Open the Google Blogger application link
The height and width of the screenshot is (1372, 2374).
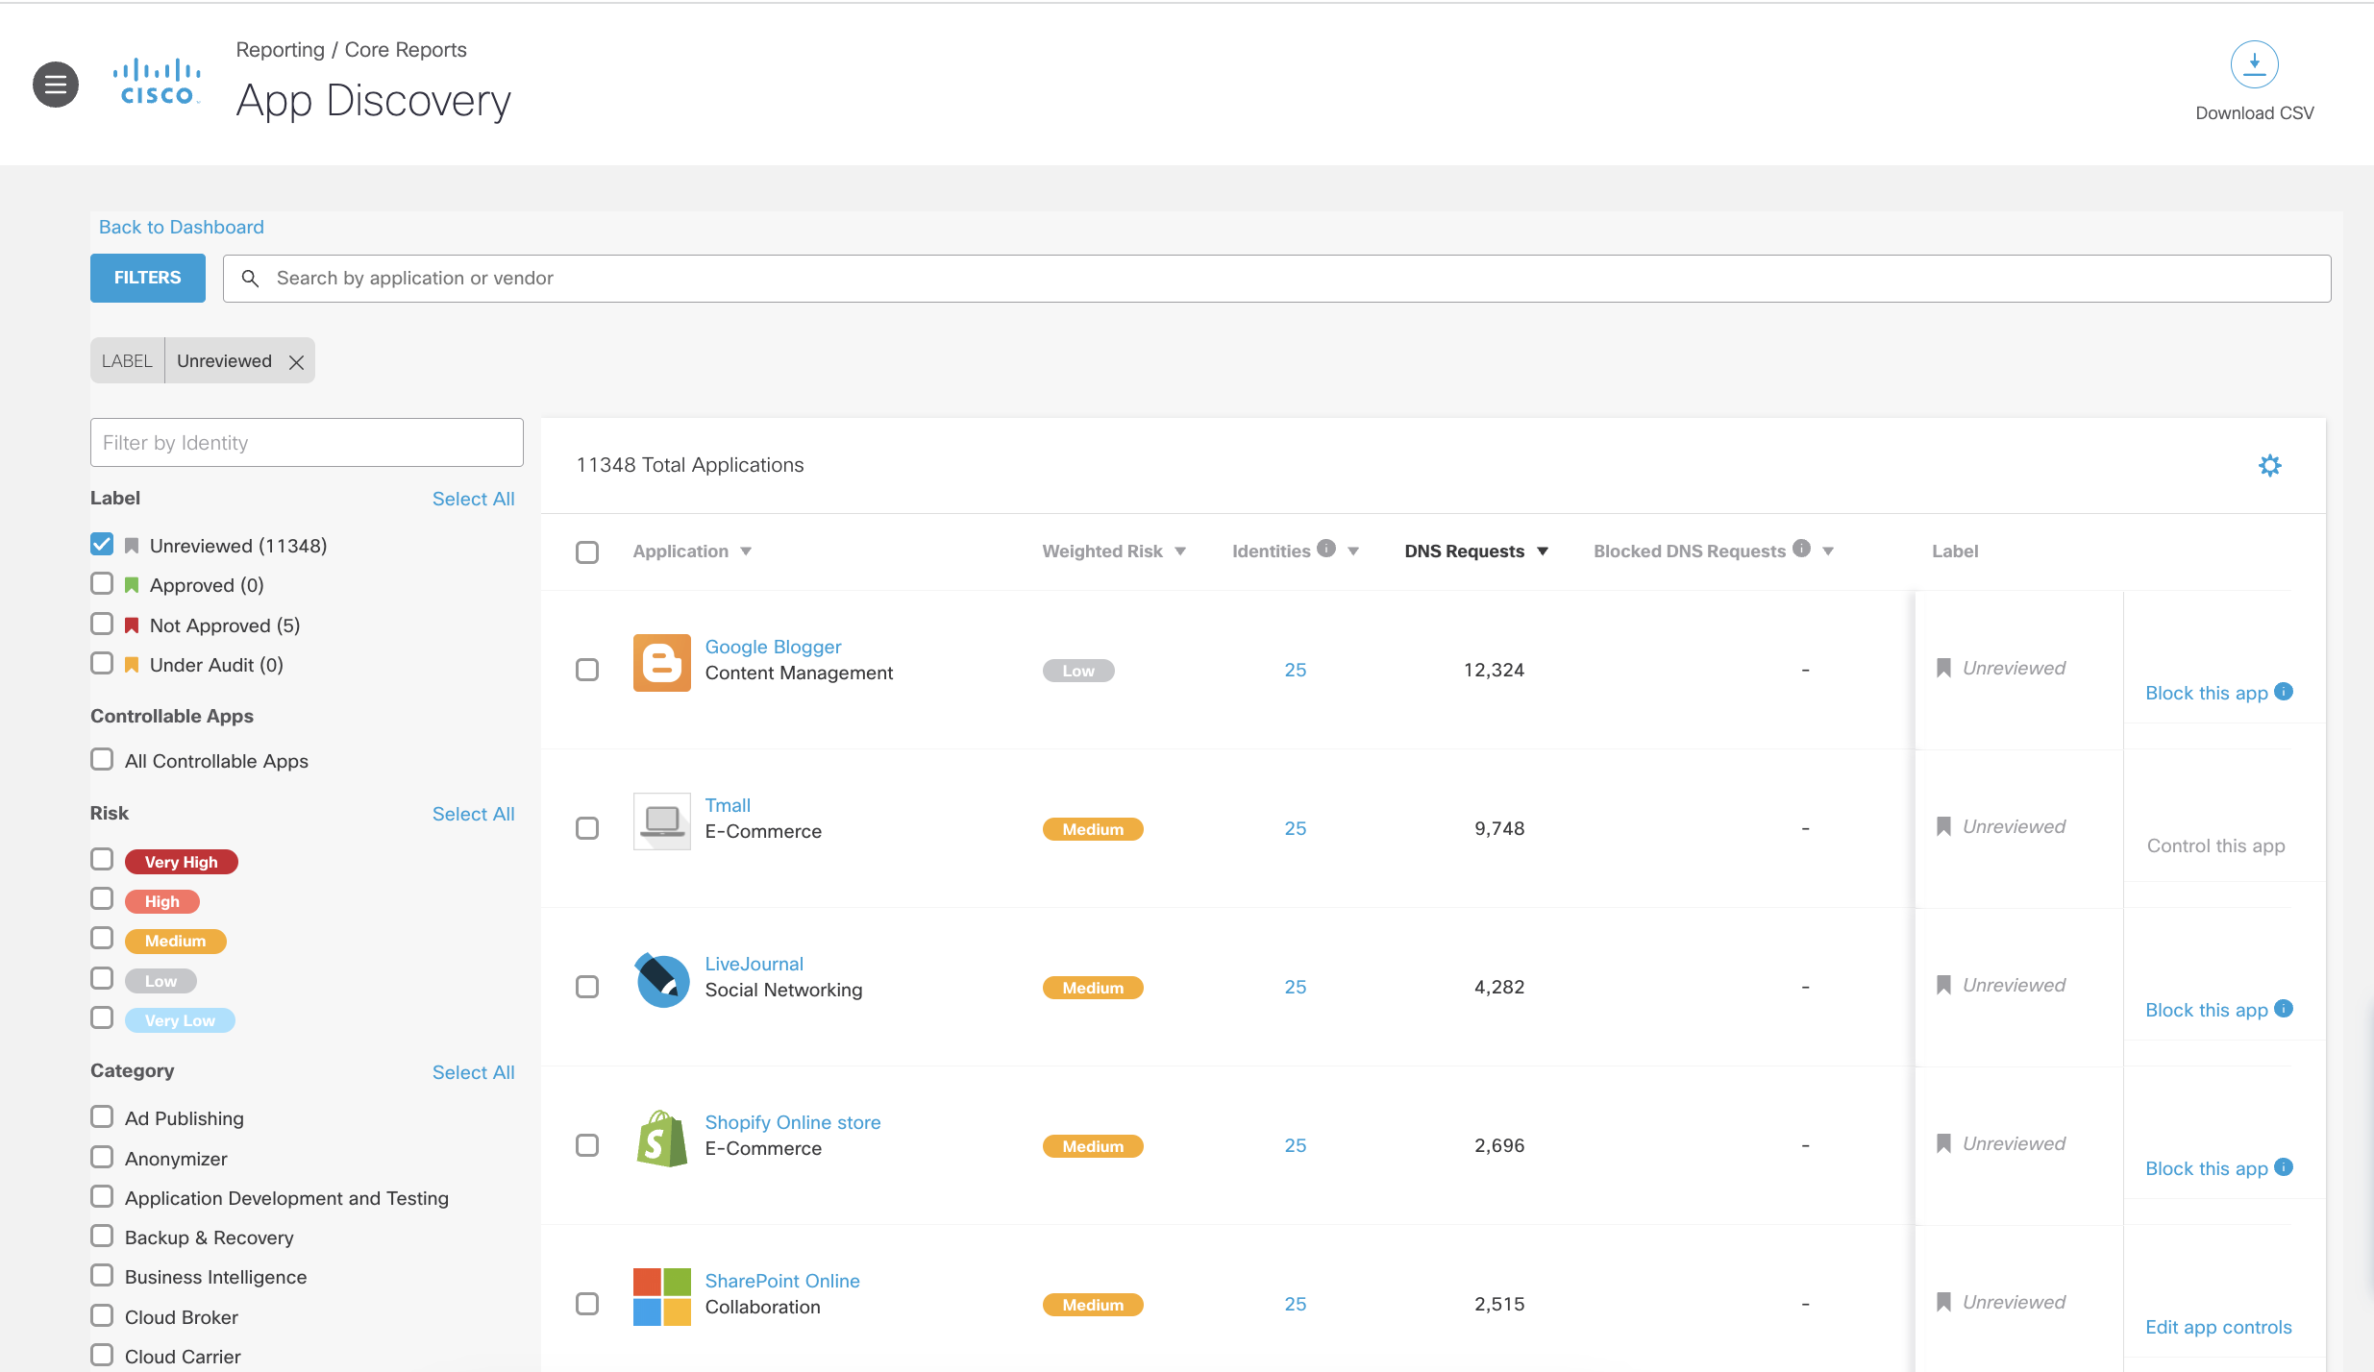tap(773, 647)
